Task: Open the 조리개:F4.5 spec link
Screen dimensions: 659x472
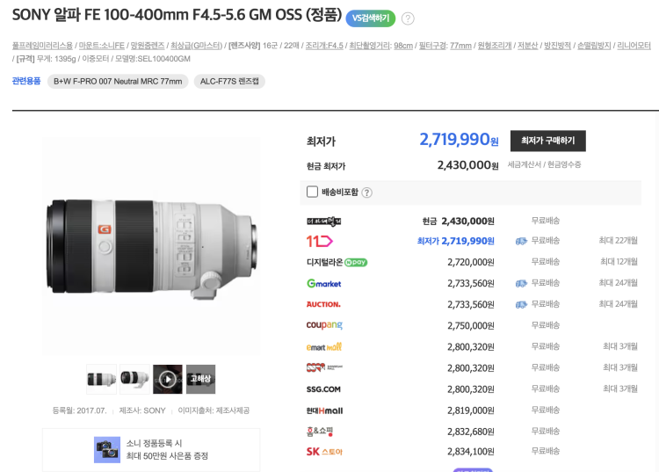Action: (x=324, y=46)
